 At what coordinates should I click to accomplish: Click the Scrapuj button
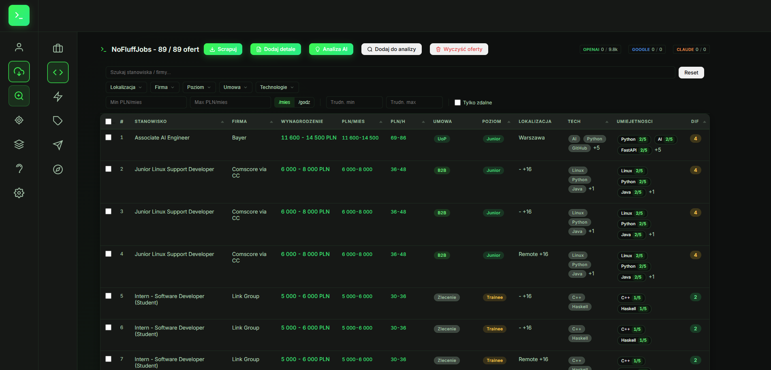click(223, 49)
